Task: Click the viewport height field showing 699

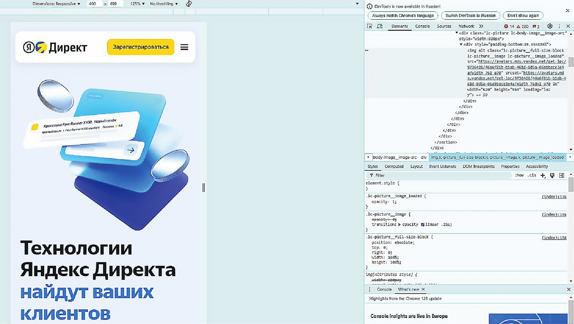Action: click(115, 4)
